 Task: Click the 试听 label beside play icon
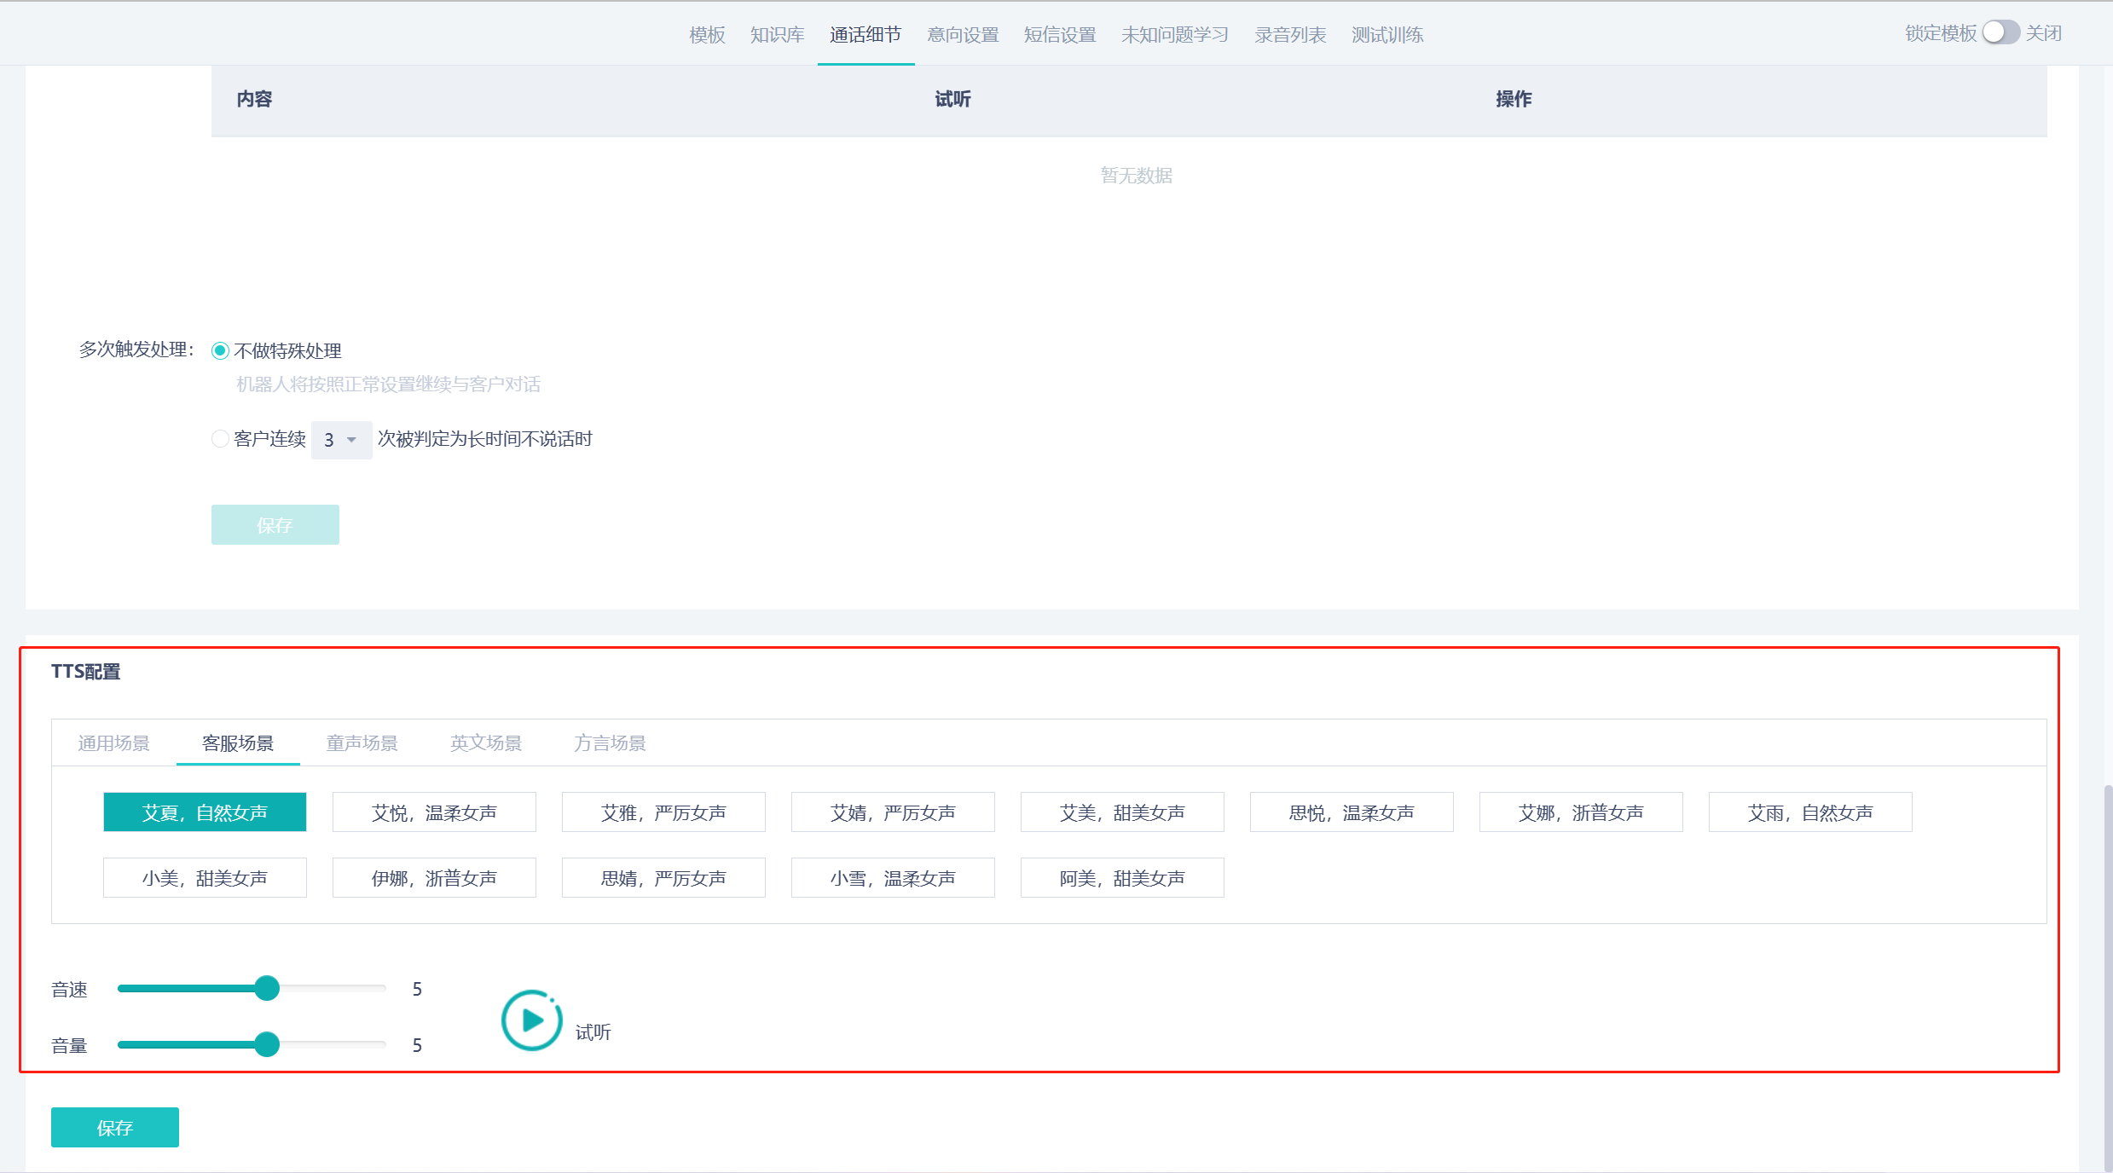(593, 1032)
